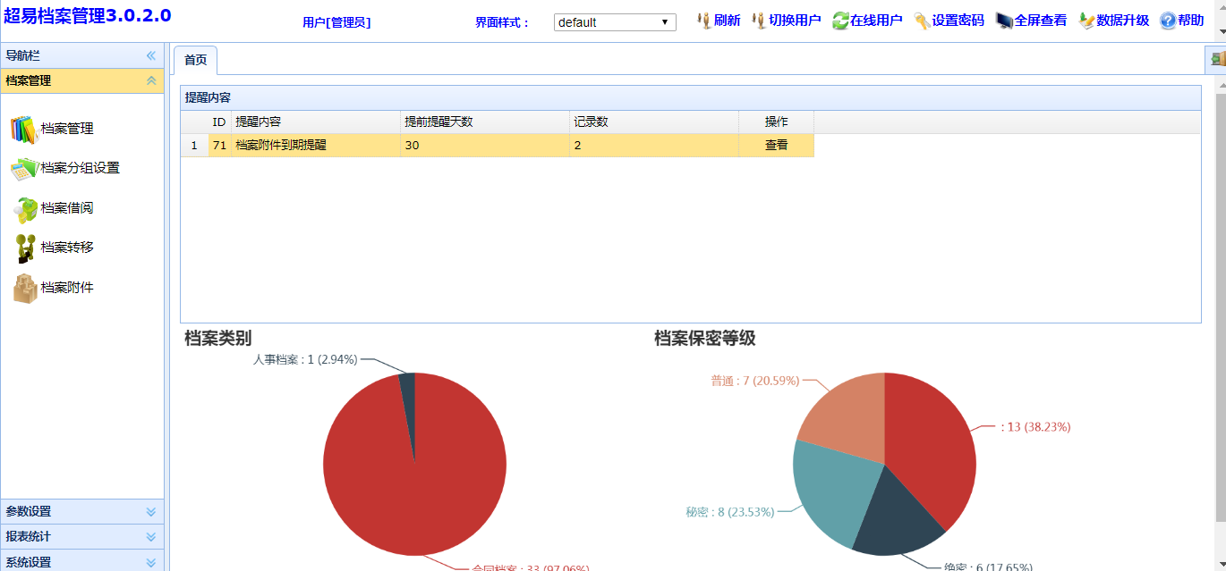Click the 记录数 value 2
This screenshot has width=1226, height=571.
coord(653,145)
